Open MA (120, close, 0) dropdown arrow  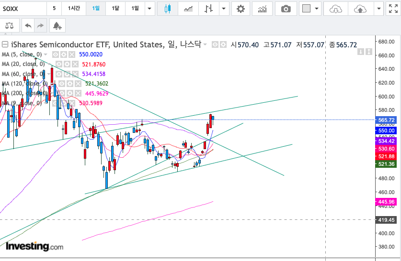coord(52,84)
